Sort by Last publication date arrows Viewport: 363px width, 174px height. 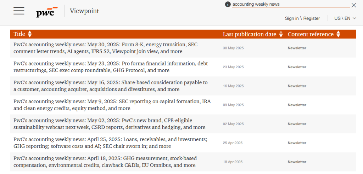pyautogui.click(x=281, y=34)
